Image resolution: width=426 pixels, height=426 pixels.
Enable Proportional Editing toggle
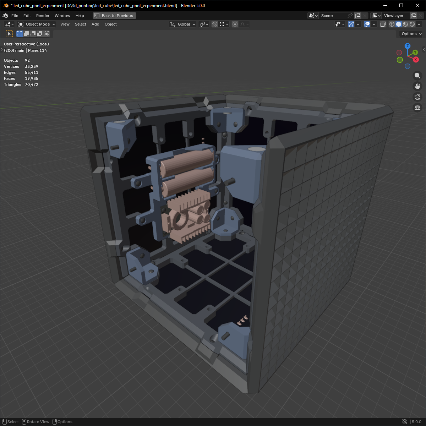235,24
